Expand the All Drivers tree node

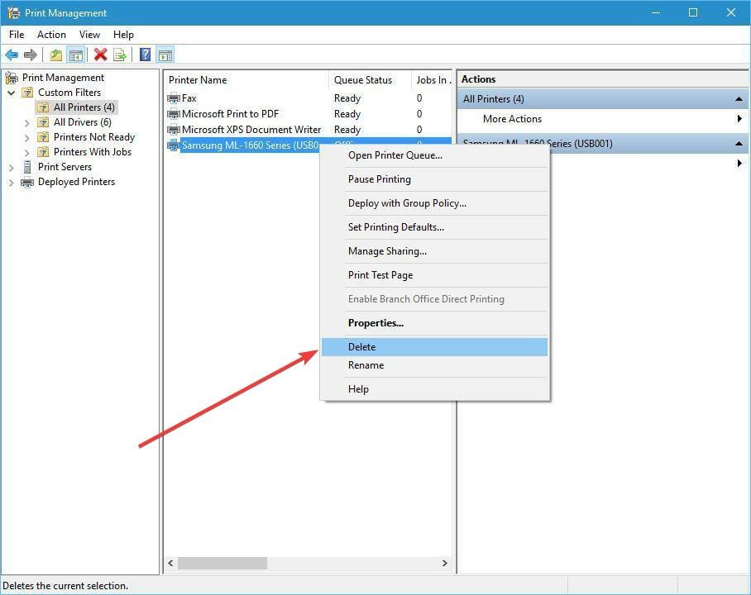[x=26, y=123]
